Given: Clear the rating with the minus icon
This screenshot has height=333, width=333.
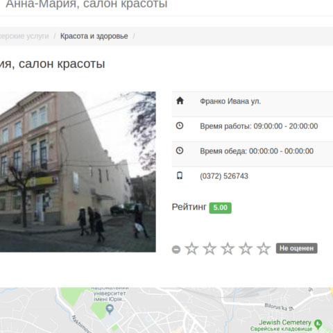Looking at the screenshot, I should 176,250.
